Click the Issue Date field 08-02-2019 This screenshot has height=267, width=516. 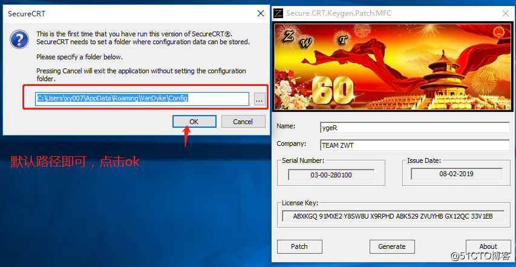pyautogui.click(x=457, y=174)
